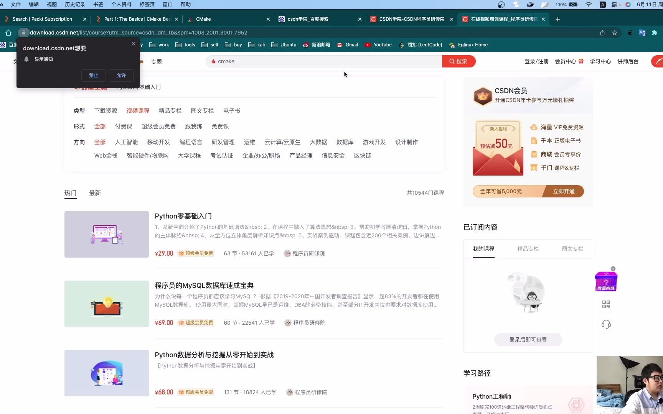This screenshot has width=663, height=414.
Task: Open the kali bookmark folder
Action: tap(257, 45)
